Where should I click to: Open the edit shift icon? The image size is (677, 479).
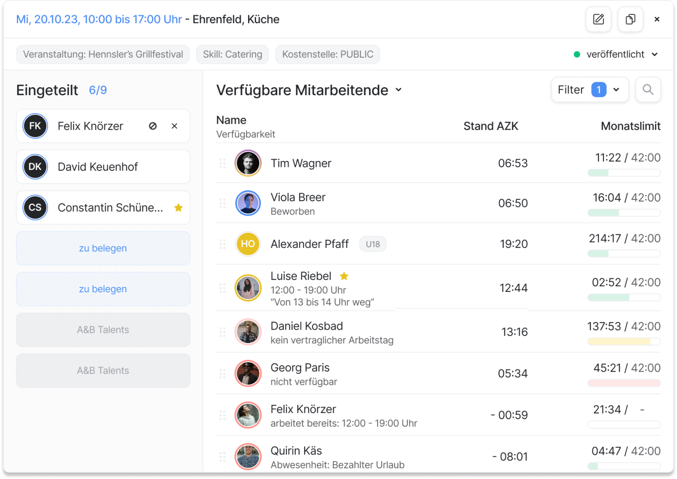point(598,19)
